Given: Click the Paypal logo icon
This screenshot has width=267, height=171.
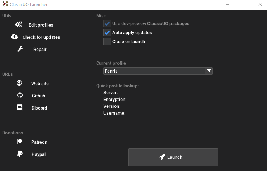Looking at the screenshot, I should (20, 154).
